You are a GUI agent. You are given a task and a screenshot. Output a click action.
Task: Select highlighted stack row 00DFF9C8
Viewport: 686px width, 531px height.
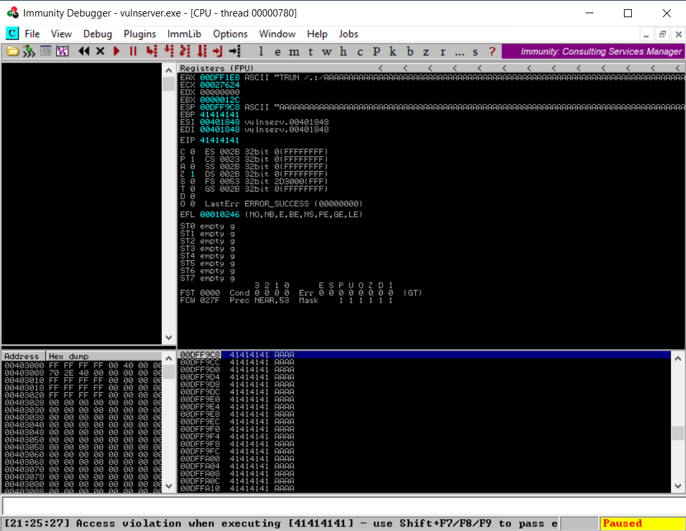tap(425, 355)
